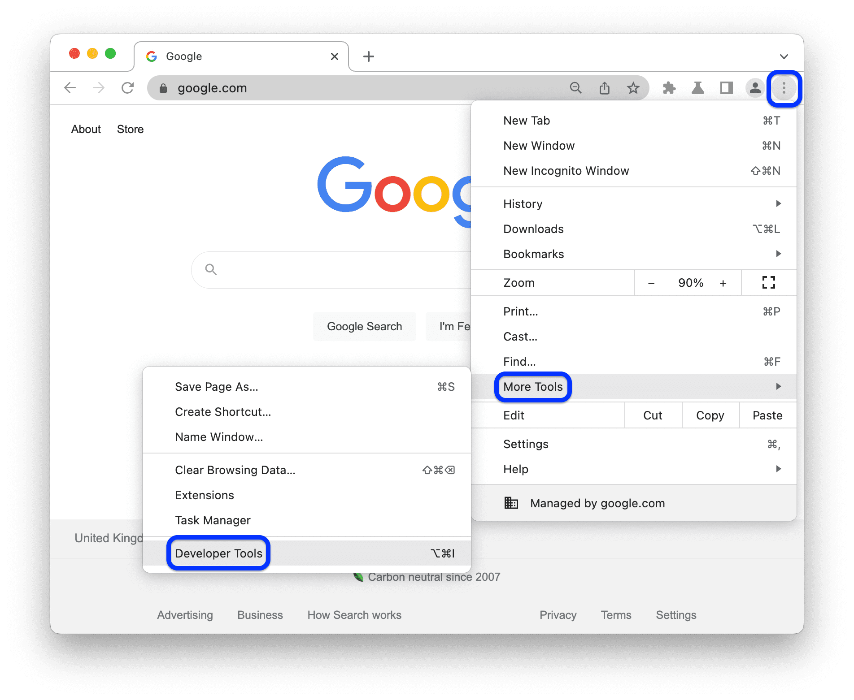Image resolution: width=854 pixels, height=700 pixels.
Task: Bookmark the page using the star icon
Action: click(633, 88)
